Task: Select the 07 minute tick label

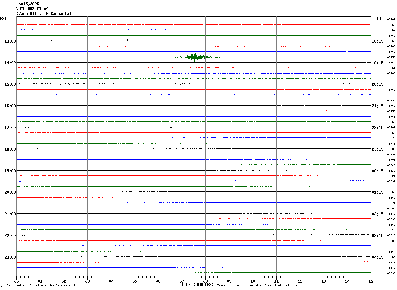Action: 182,281
